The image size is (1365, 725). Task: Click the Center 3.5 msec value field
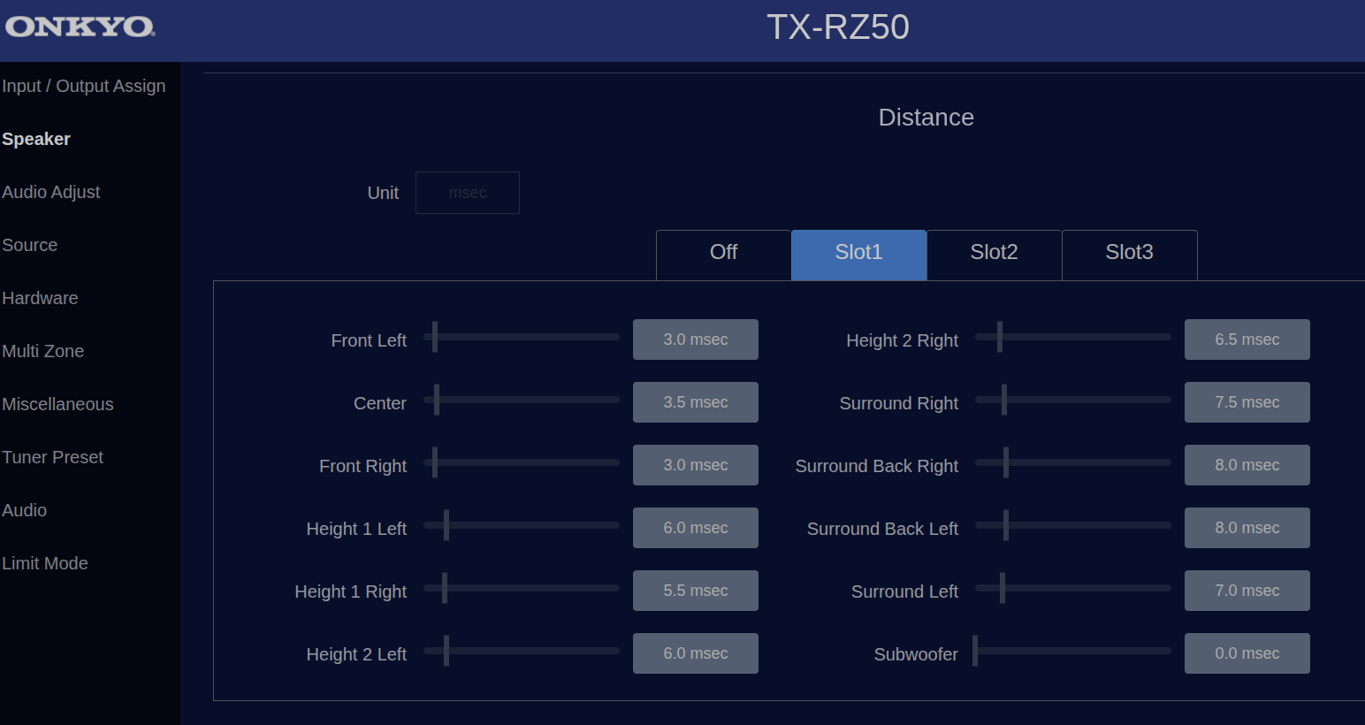tap(695, 402)
